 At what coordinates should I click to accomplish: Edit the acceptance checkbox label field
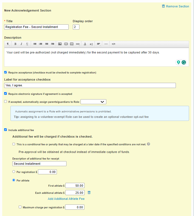[x=90, y=86]
